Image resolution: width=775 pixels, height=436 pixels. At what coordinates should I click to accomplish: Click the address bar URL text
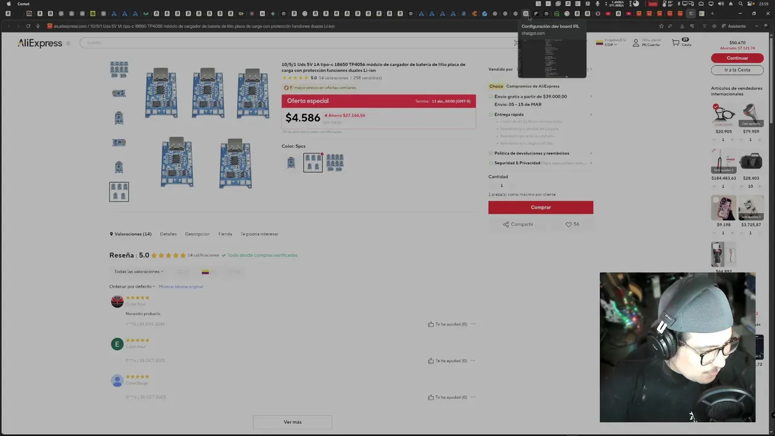pyautogui.click(x=194, y=26)
